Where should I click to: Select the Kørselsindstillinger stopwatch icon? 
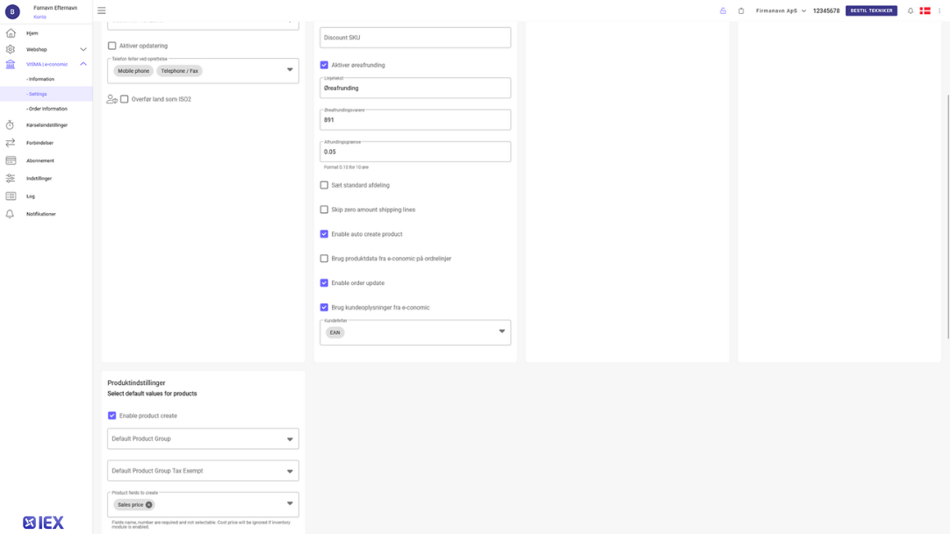pos(11,125)
